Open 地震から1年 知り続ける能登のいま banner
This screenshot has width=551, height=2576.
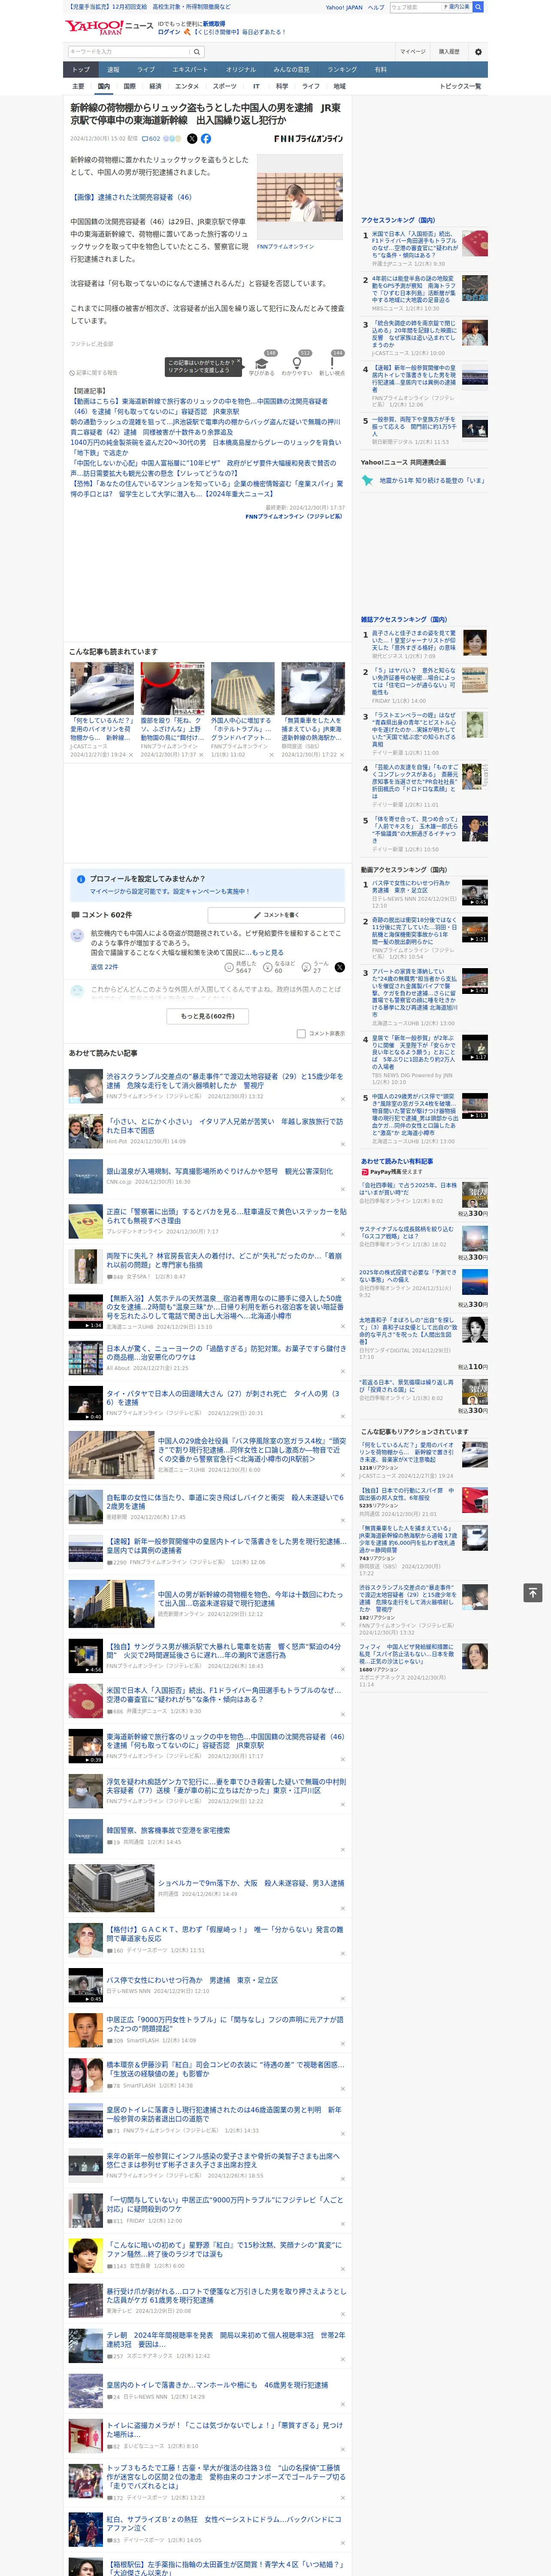424,480
